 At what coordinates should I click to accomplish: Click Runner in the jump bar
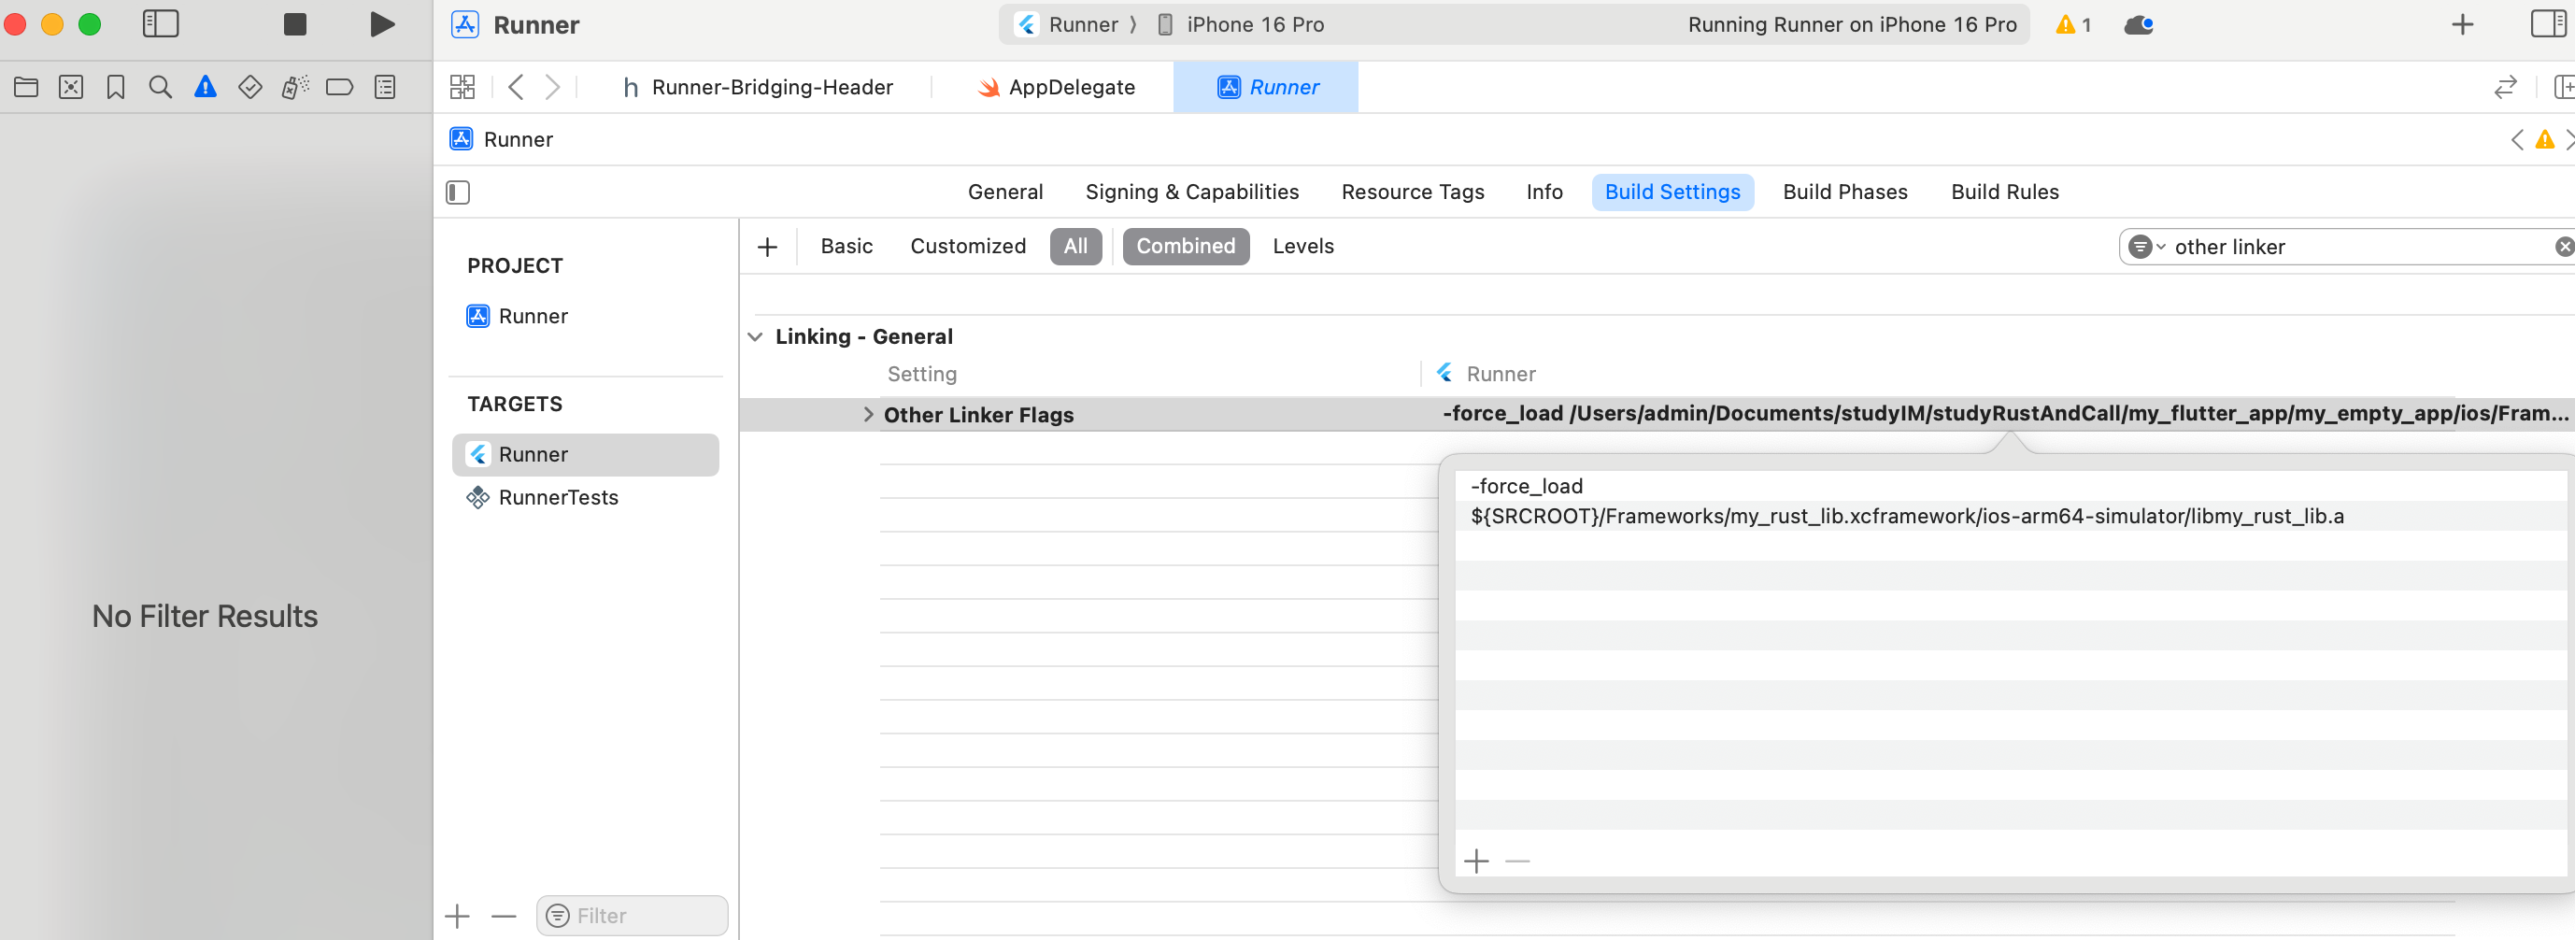click(x=502, y=139)
